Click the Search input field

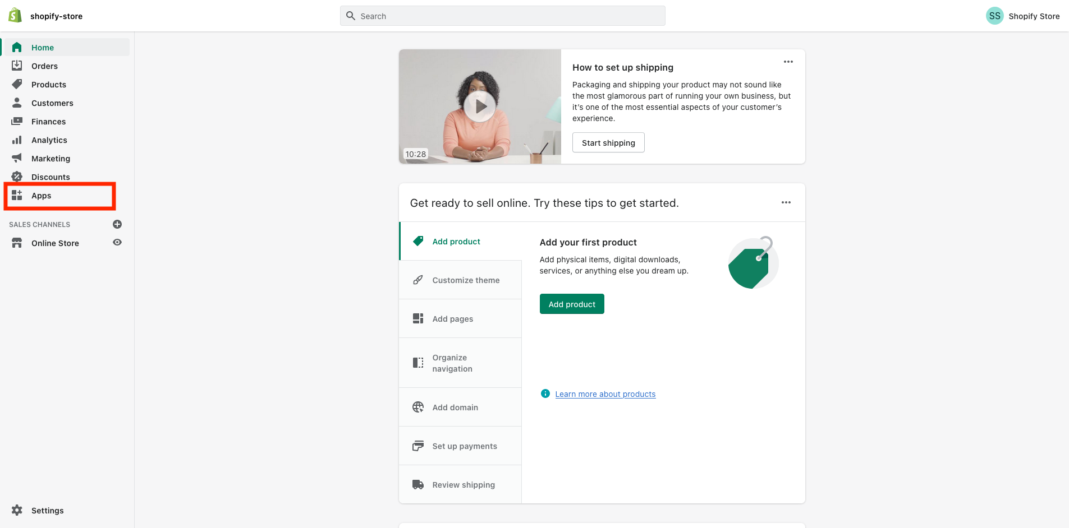click(x=502, y=16)
